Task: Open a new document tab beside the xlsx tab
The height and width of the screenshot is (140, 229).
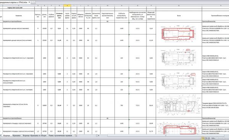Action: click(x=33, y=2)
